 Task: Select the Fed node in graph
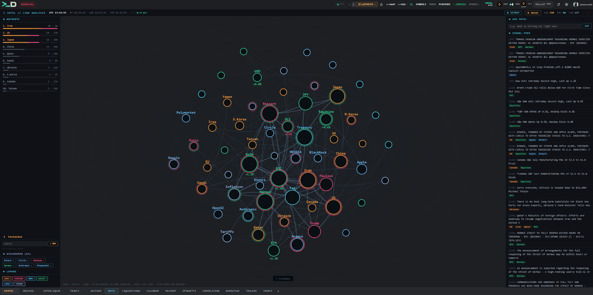pyautogui.click(x=292, y=198)
